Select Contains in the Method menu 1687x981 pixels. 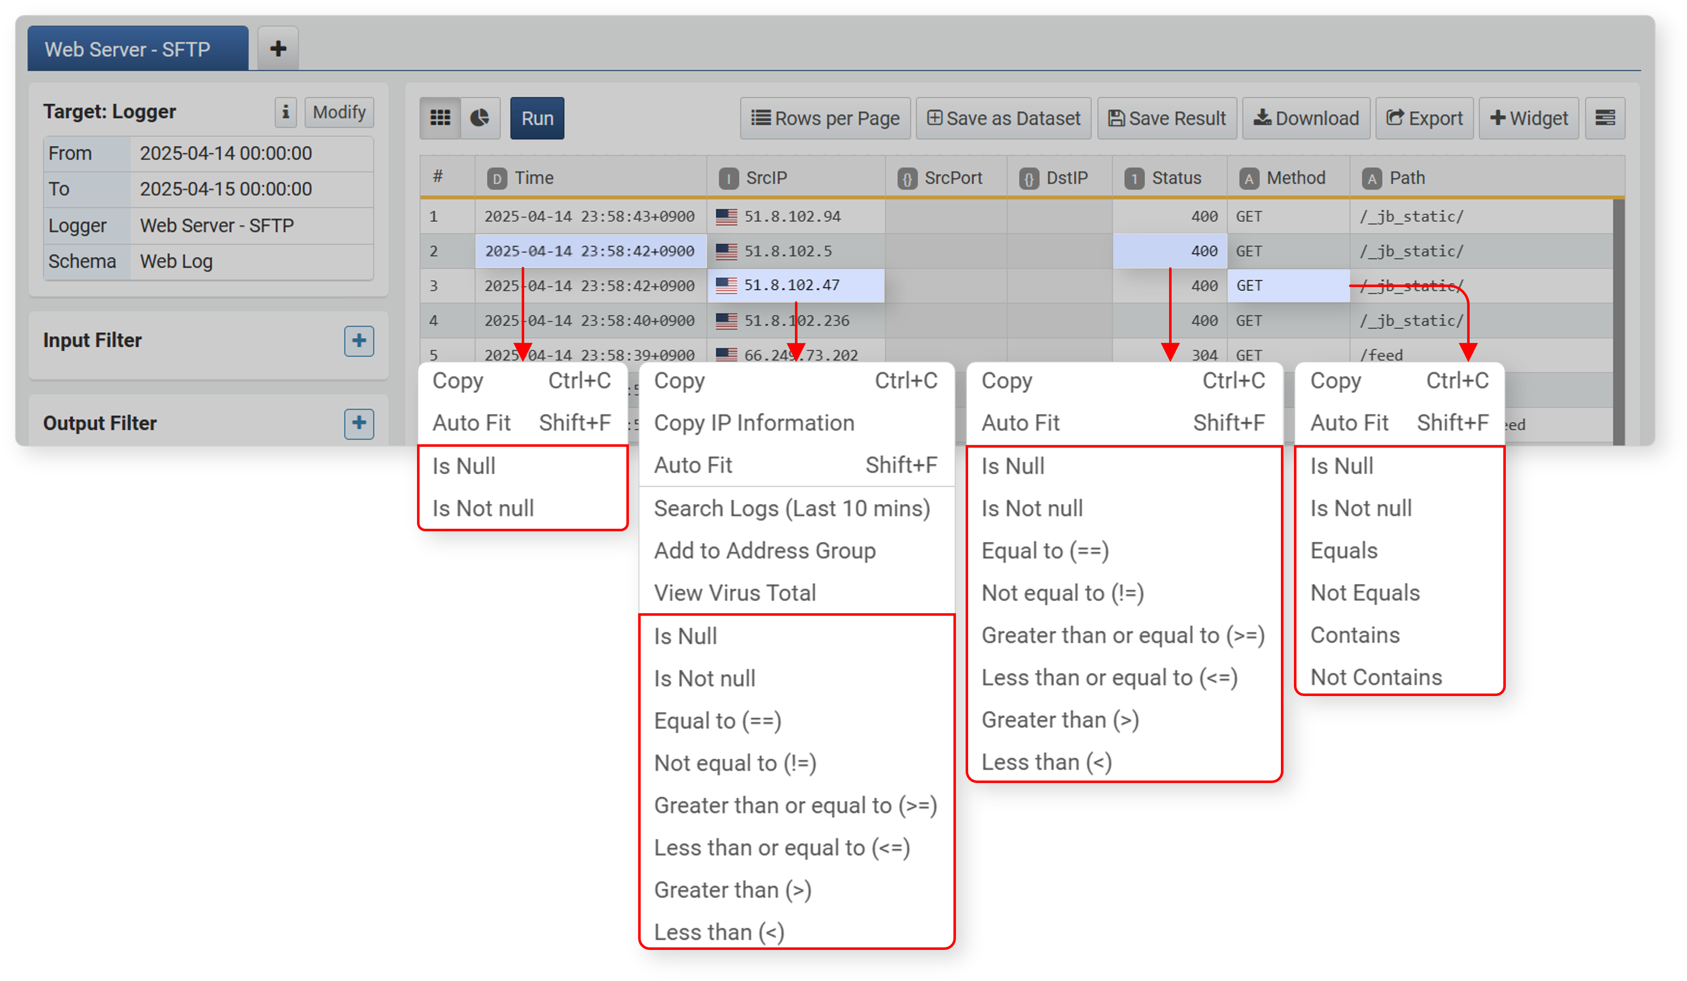click(1399, 635)
